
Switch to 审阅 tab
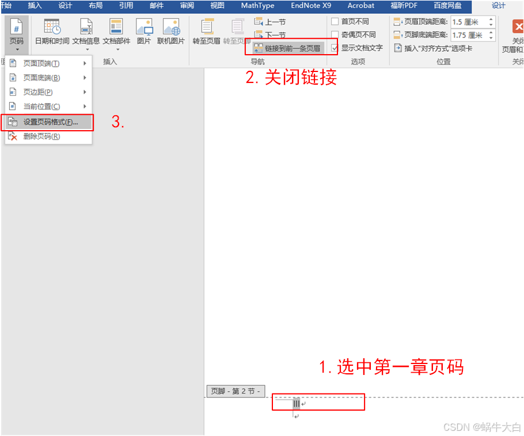coord(187,5)
